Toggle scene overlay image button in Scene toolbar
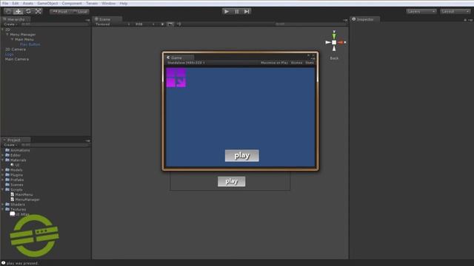Screen dimensions: 474x266 [170, 24]
